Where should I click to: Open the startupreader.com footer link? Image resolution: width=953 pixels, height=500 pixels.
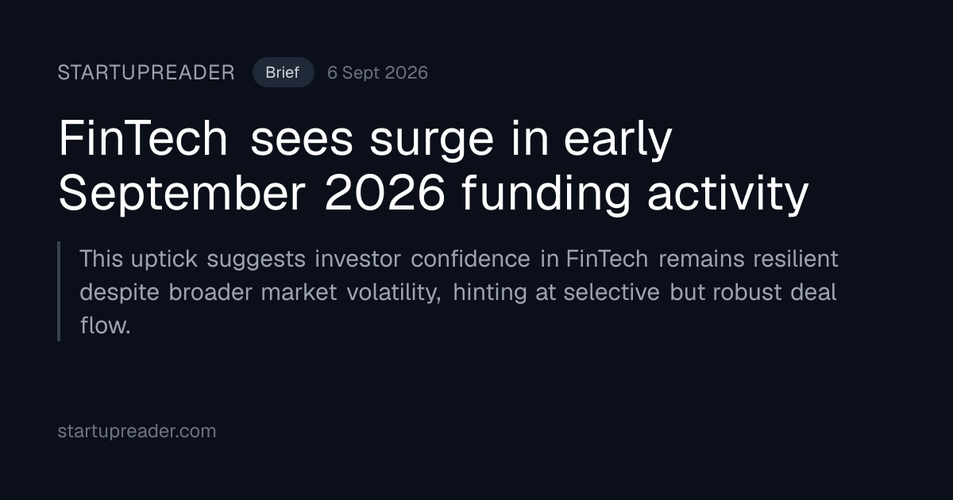137,431
